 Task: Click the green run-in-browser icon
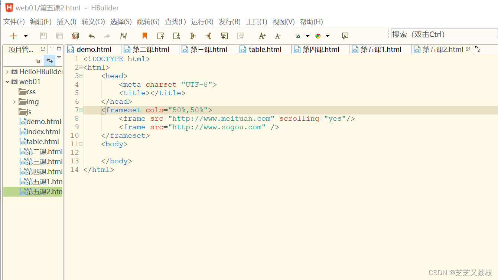(x=298, y=36)
